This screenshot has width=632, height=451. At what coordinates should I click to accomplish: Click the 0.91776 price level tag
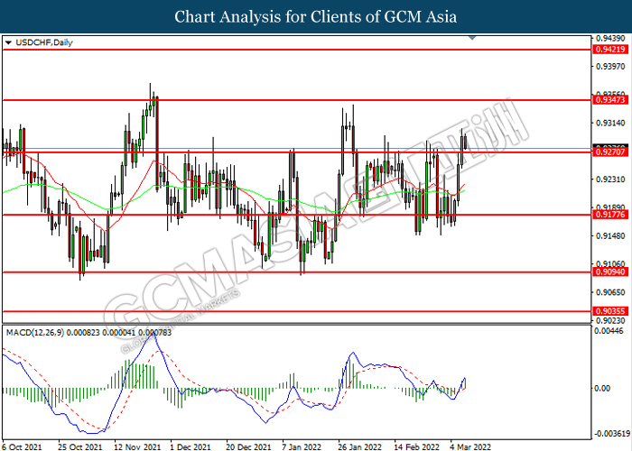point(610,215)
